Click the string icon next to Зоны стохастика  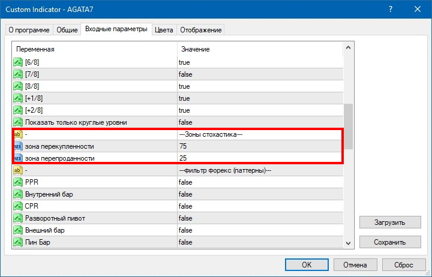(x=18, y=134)
